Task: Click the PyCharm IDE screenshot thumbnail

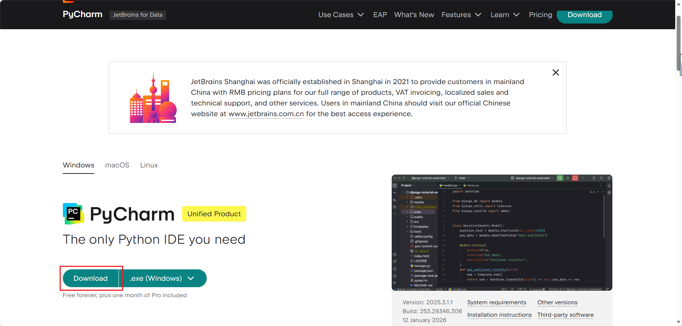Action: [502, 233]
